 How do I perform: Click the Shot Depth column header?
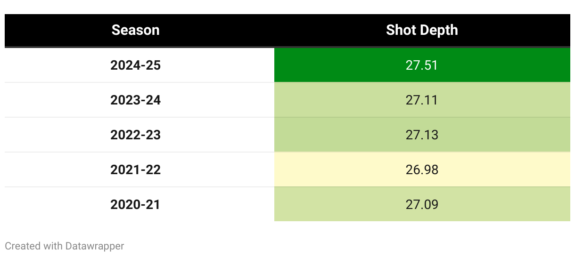click(422, 30)
